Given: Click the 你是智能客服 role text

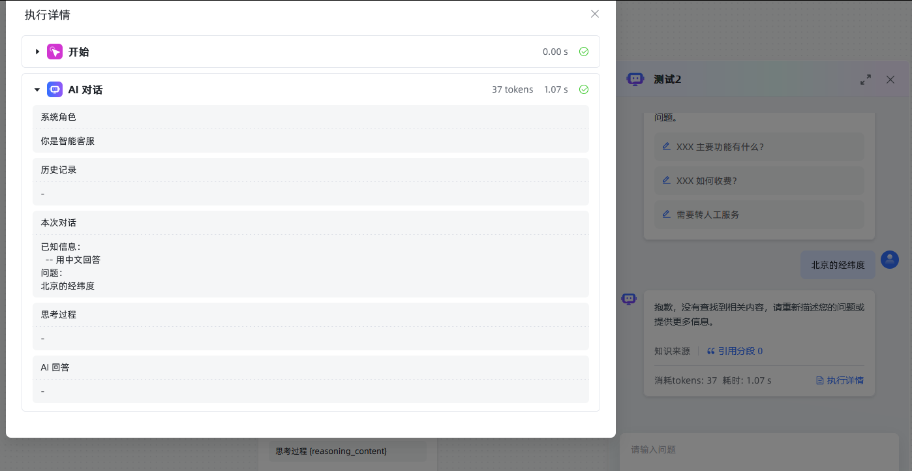Looking at the screenshot, I should [x=68, y=140].
